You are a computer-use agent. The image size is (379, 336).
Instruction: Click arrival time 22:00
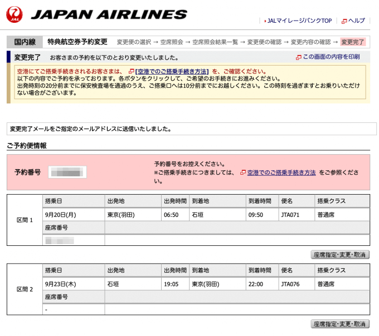(x=256, y=284)
